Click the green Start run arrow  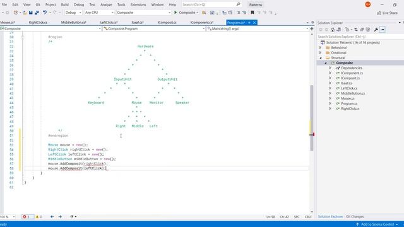click(x=175, y=13)
